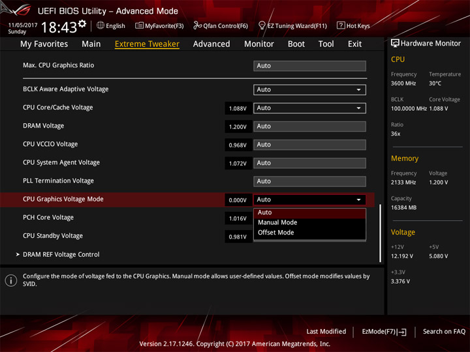The image size is (470, 352).
Task: Click the Hot Keys question mark icon
Action: (x=341, y=25)
